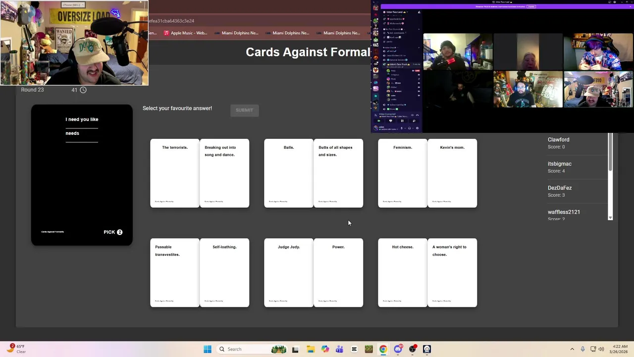The width and height of the screenshot is (634, 357).
Task: Focus Discord video tile with purple-haired person
Action: pyautogui.click(x=598, y=52)
